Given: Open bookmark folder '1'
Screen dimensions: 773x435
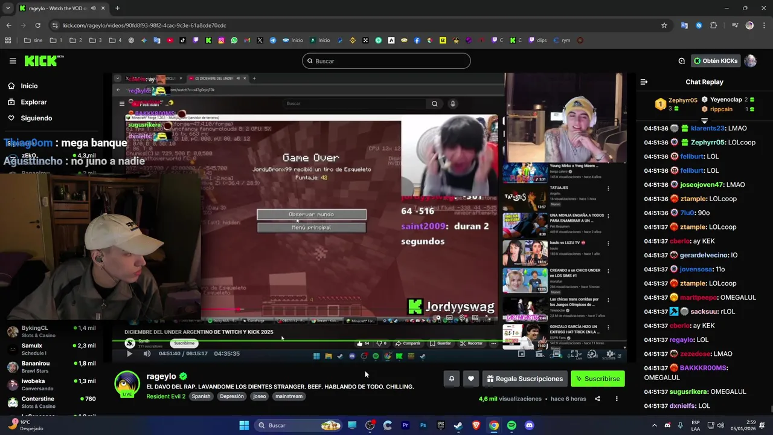Looking at the screenshot, I should pos(56,40).
